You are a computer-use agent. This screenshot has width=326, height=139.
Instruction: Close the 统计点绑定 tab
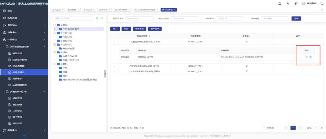[x=175, y=10]
